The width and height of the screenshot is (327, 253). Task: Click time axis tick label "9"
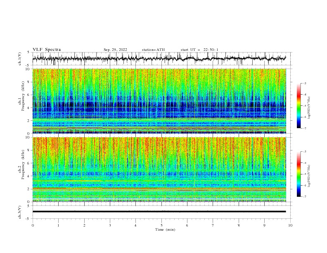tap(264, 225)
